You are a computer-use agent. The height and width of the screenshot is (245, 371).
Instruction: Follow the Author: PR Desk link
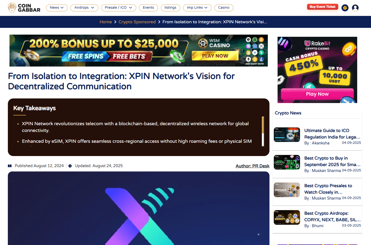coord(252,166)
